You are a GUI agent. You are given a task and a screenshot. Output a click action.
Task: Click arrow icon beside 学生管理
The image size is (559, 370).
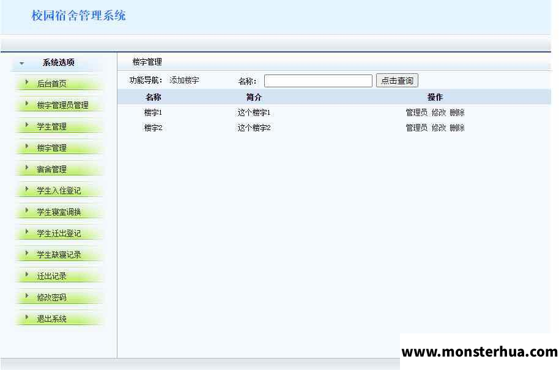[x=27, y=125]
